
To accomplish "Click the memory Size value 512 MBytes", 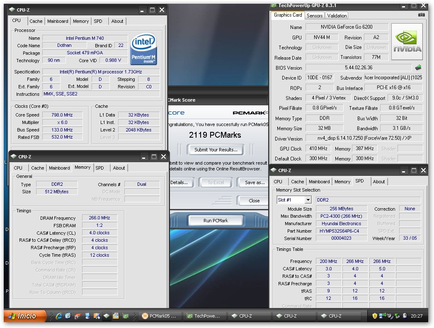I will (x=57, y=192).
